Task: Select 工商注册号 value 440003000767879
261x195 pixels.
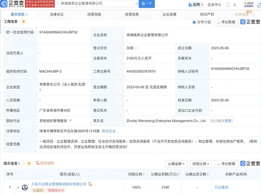Action: pyautogui.click(x=141, y=72)
